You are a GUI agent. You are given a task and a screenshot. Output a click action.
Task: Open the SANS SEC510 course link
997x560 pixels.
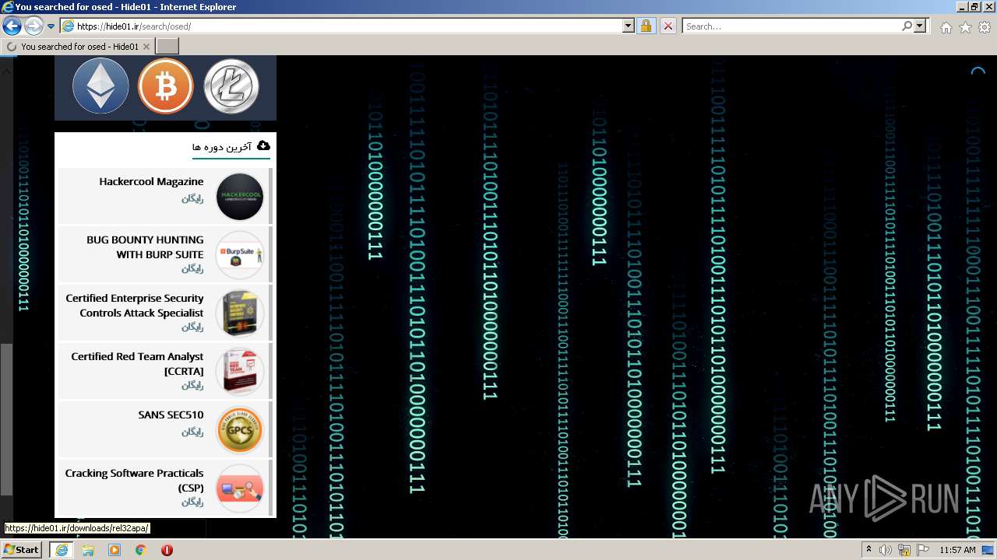(x=171, y=415)
